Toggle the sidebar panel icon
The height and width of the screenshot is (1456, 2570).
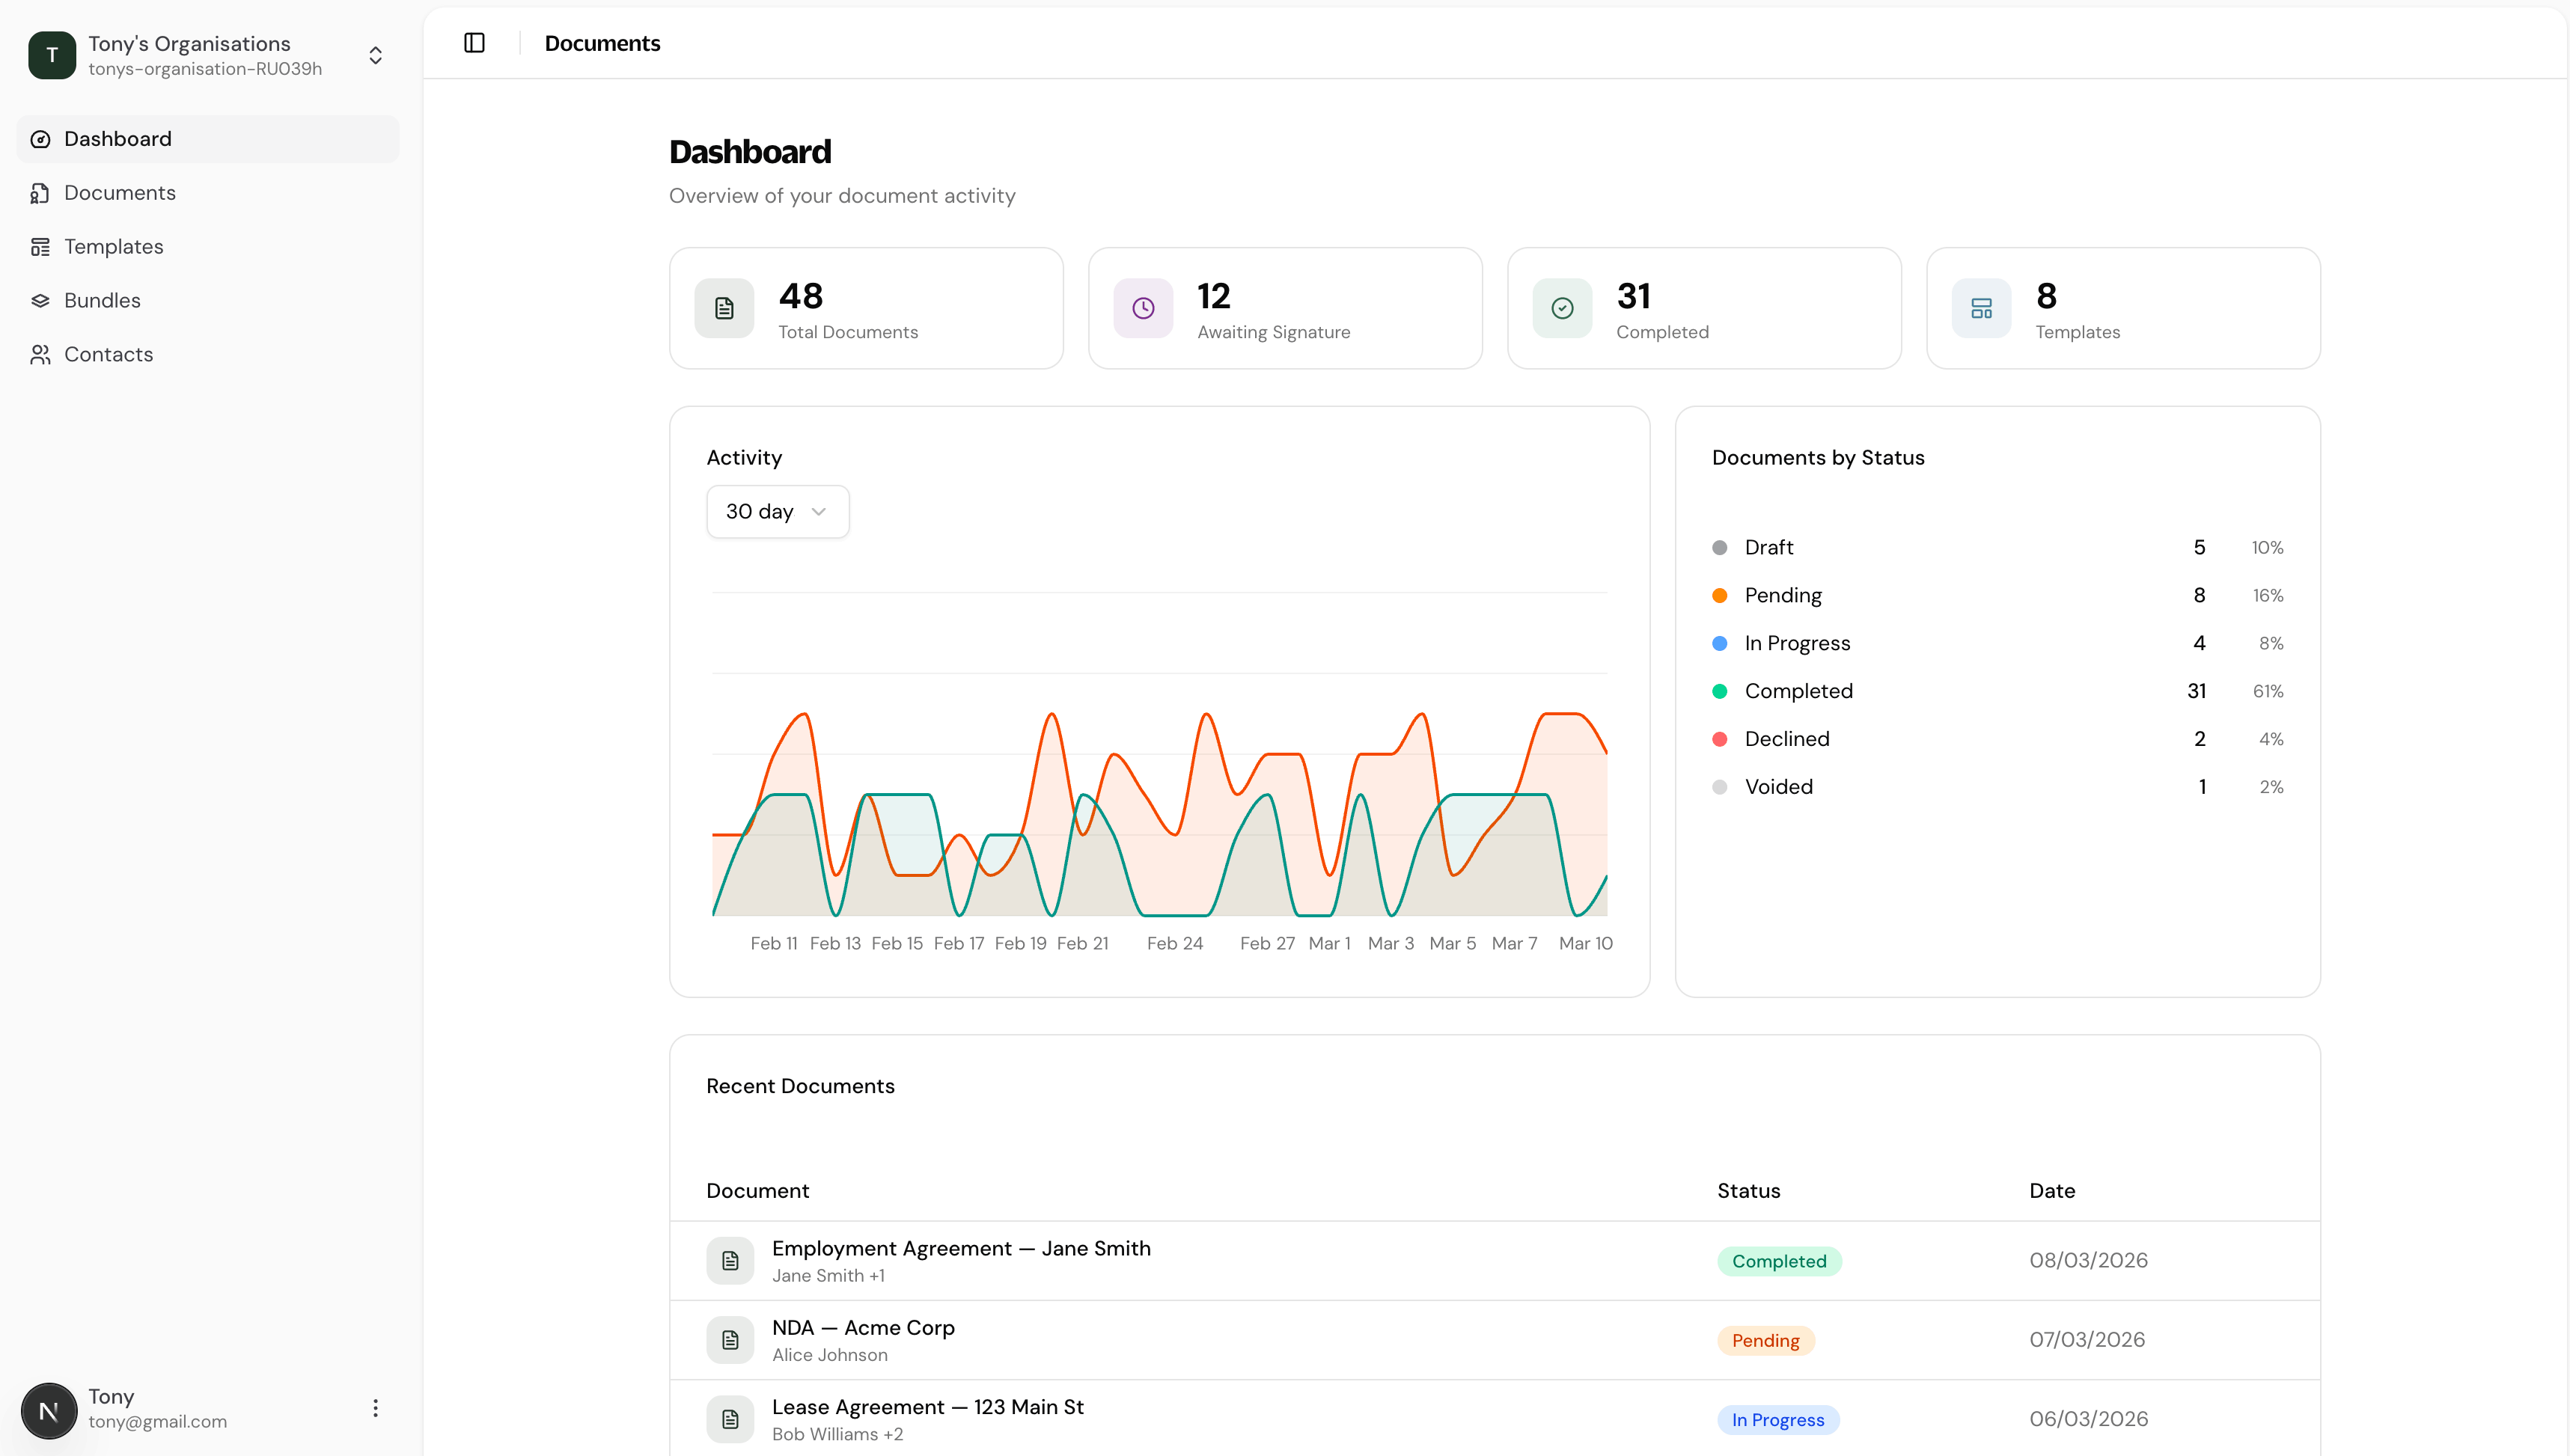474,43
